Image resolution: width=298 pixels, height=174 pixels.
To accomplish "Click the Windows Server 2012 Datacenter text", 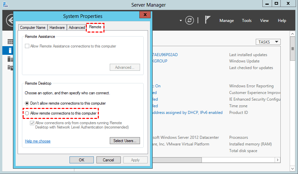I will pos(186,137).
